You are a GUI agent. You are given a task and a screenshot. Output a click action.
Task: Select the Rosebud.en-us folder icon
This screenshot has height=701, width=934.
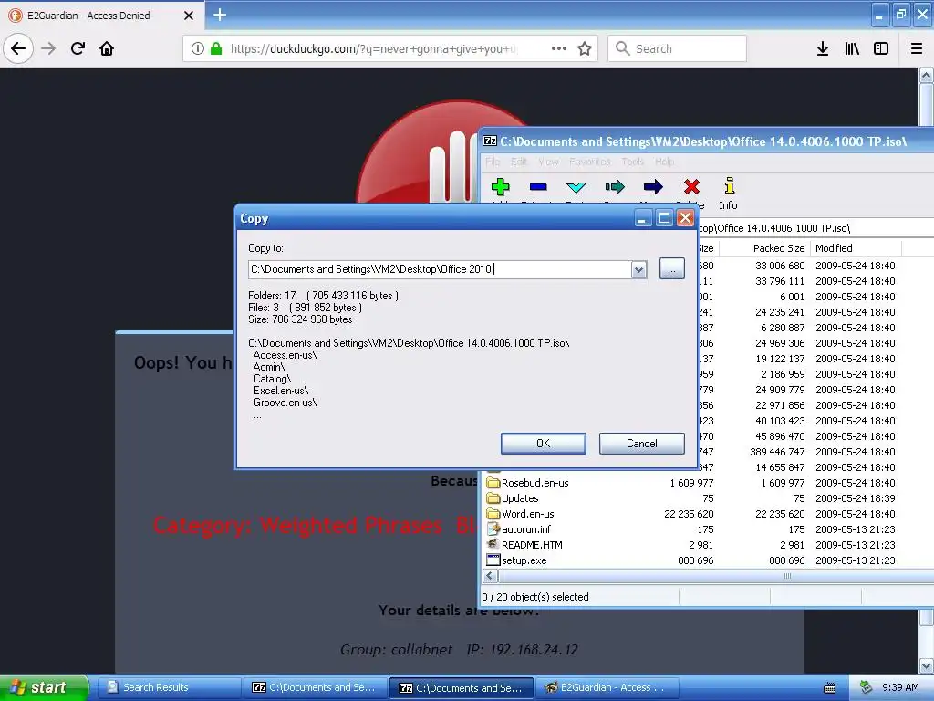(x=493, y=482)
